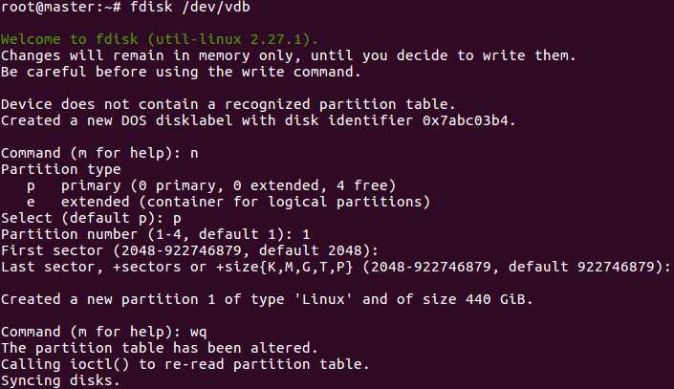Click the 'wq' command entry

pyautogui.click(x=198, y=333)
